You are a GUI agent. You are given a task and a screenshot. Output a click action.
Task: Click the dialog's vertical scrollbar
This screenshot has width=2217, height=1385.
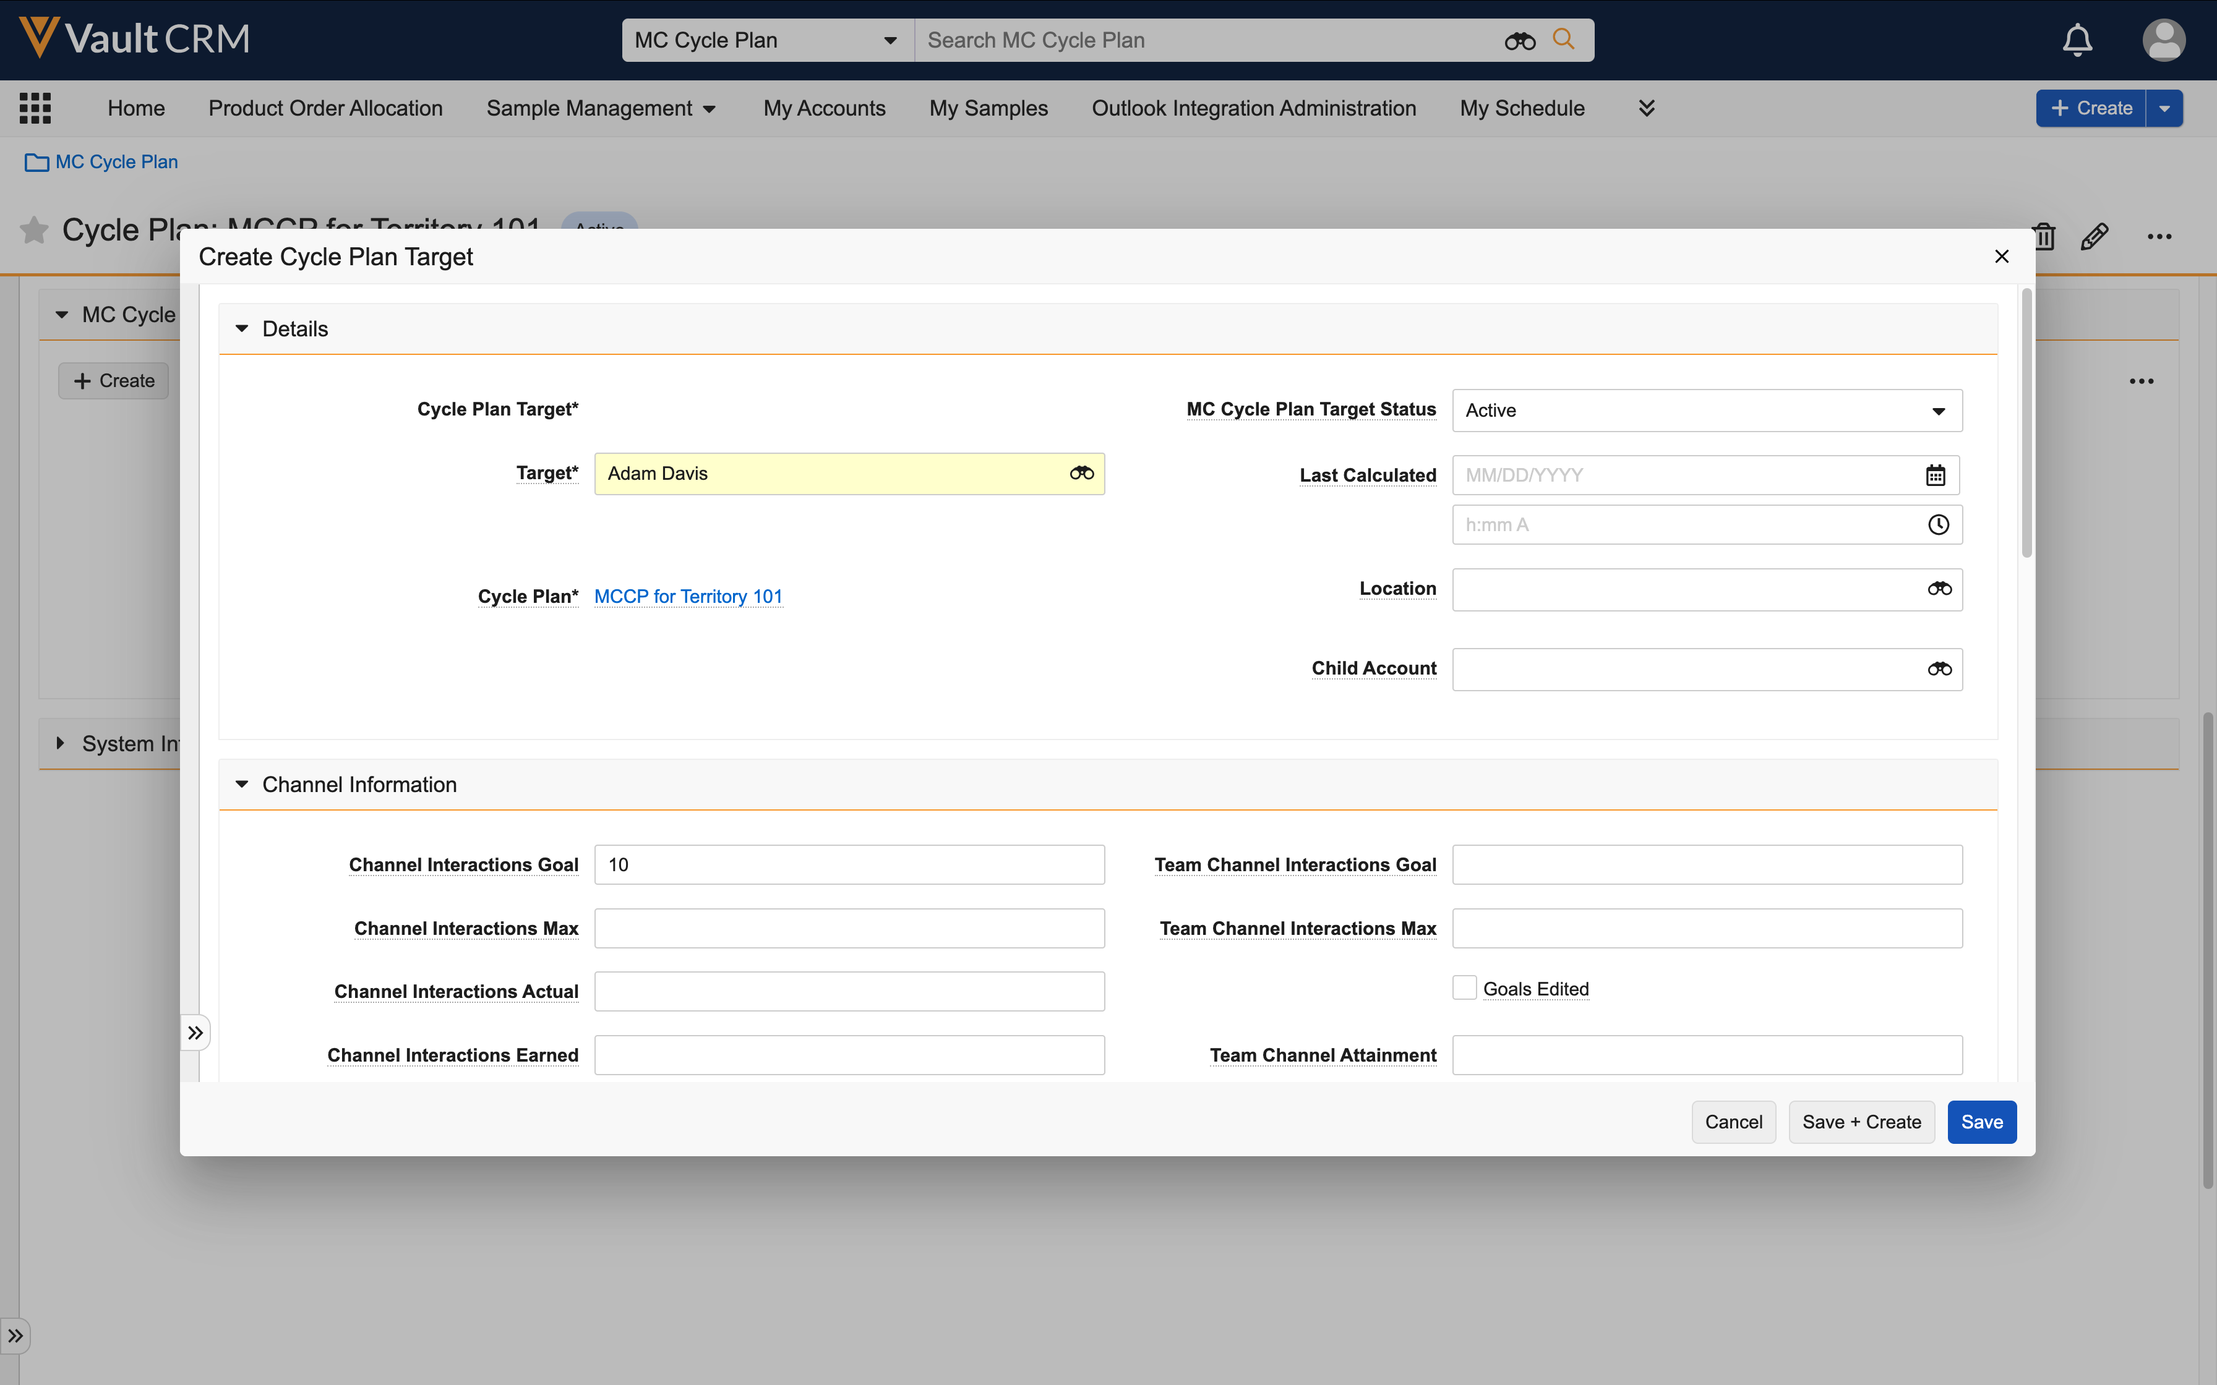pos(2026,421)
